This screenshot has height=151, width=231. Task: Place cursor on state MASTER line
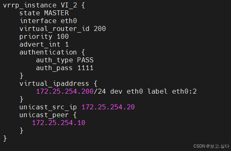(44, 13)
